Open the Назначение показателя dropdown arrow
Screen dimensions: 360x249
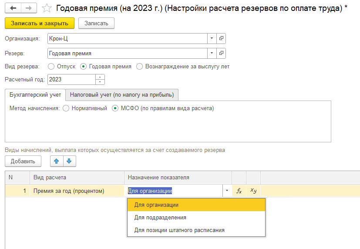227,191
